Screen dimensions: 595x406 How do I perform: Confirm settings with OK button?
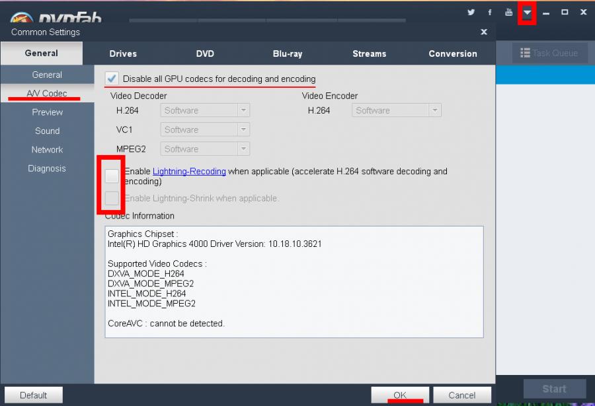[400, 395]
